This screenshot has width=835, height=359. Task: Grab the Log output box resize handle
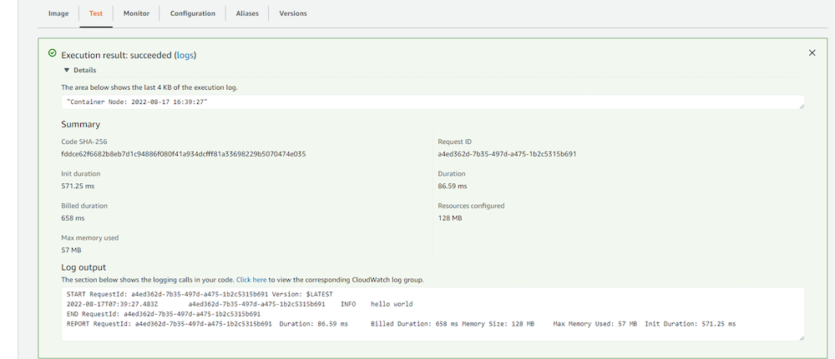802,337
